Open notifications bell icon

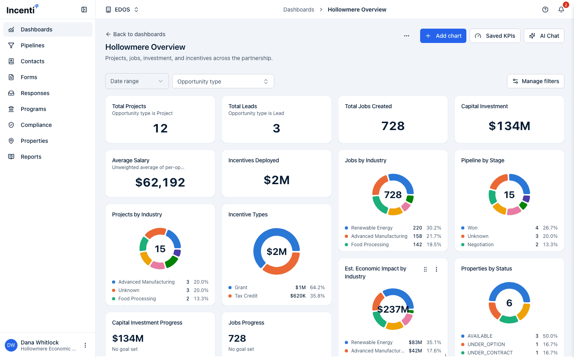point(561,10)
